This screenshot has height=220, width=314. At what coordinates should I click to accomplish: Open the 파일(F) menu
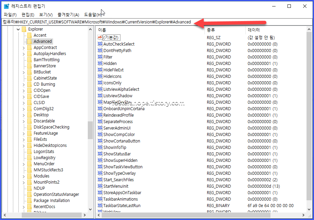coord(10,15)
